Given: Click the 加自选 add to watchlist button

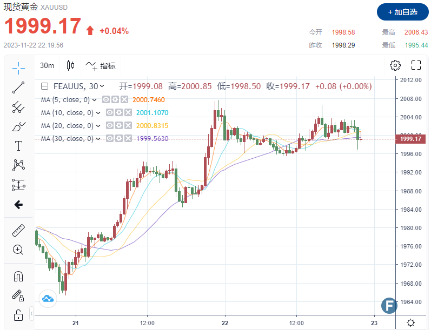Looking at the screenshot, I should [x=402, y=12].
